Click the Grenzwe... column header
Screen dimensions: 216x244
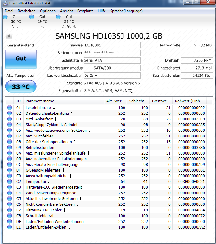point(161,101)
